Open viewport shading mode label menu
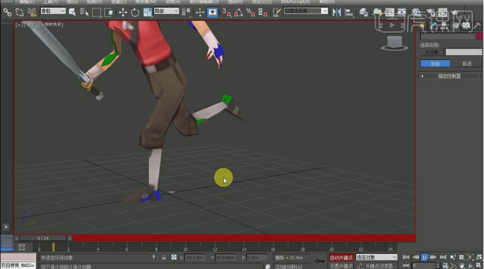 click(50, 25)
